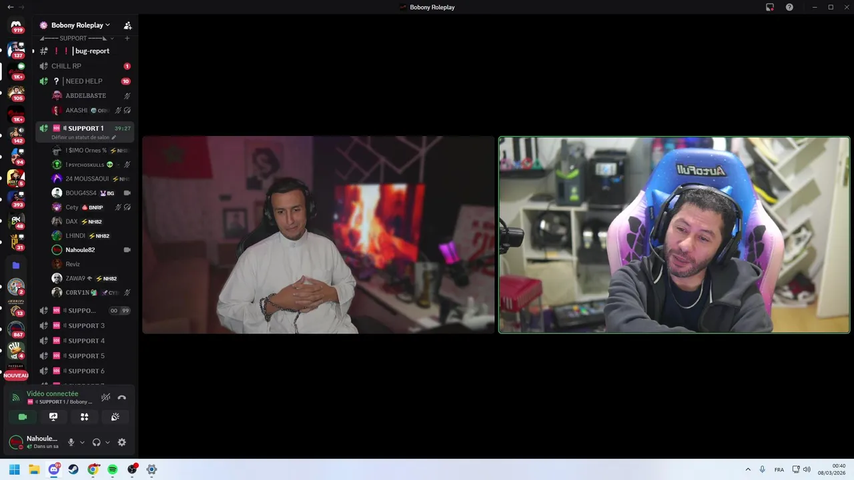The width and height of the screenshot is (854, 480).
Task: Open server with 137 notification badge
Action: [x=16, y=49]
